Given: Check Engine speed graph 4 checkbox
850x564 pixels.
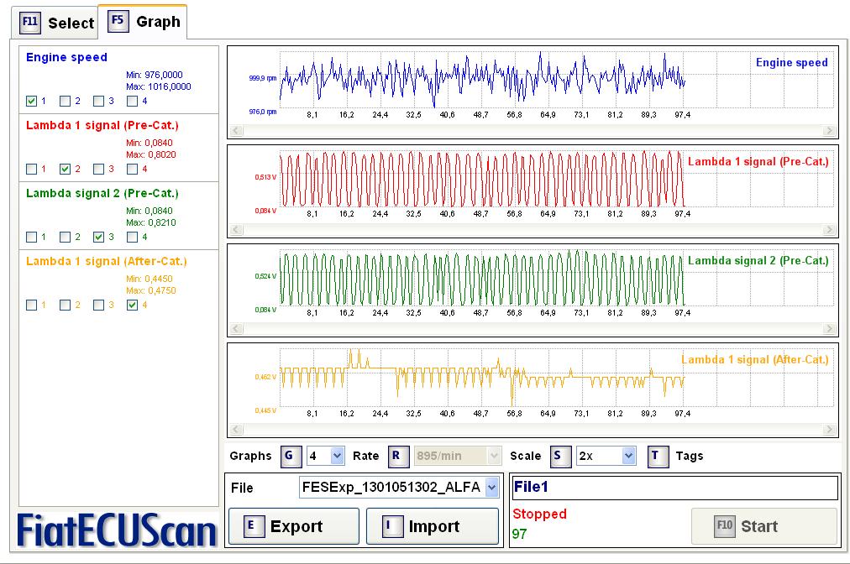Looking at the screenshot, I should pos(132,101).
